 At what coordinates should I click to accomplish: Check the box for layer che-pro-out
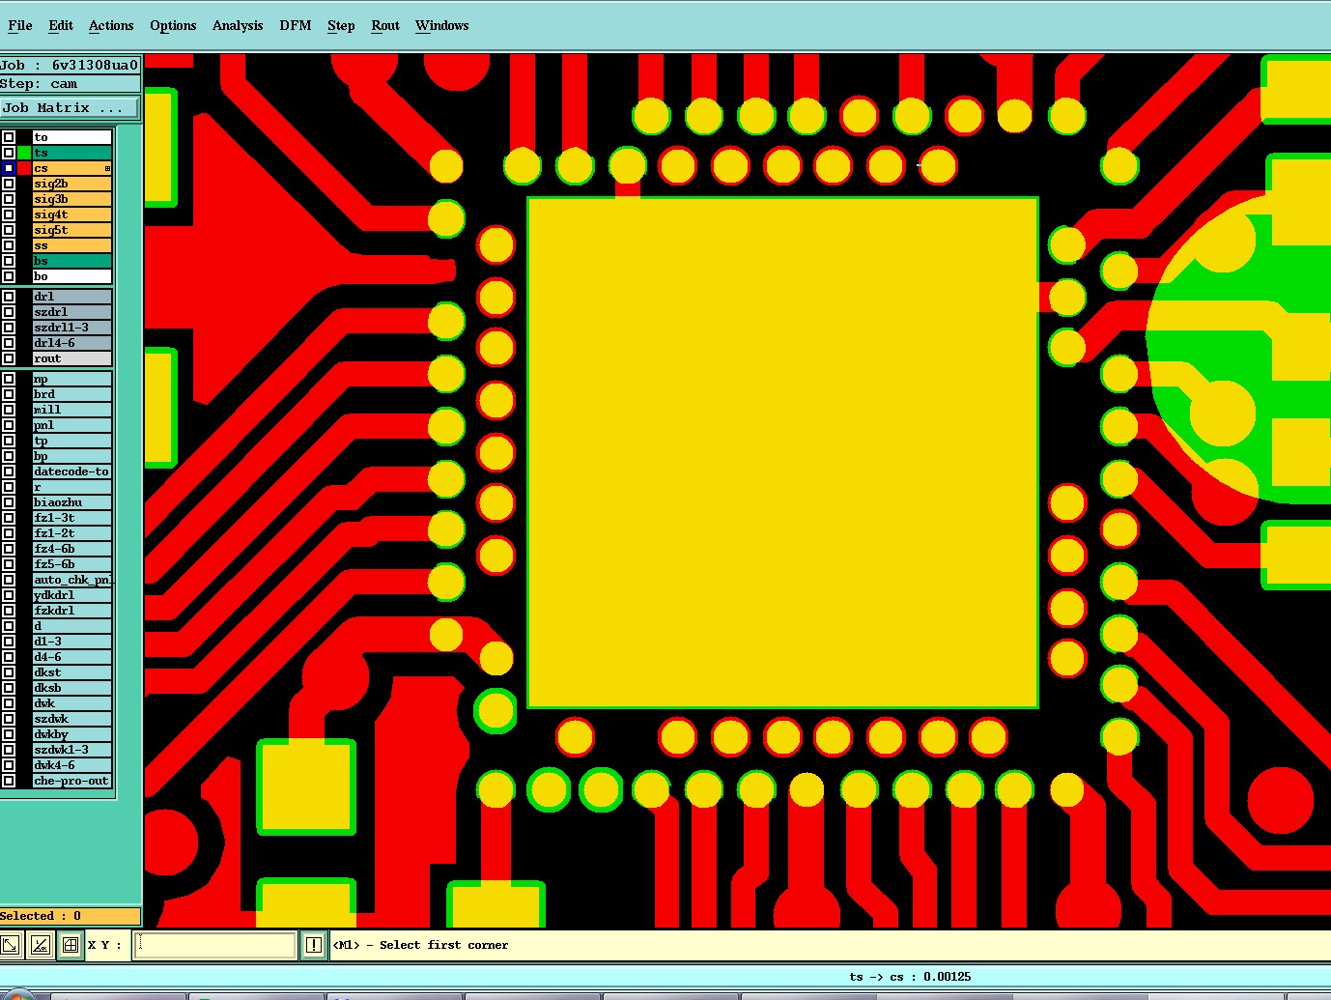pos(9,781)
